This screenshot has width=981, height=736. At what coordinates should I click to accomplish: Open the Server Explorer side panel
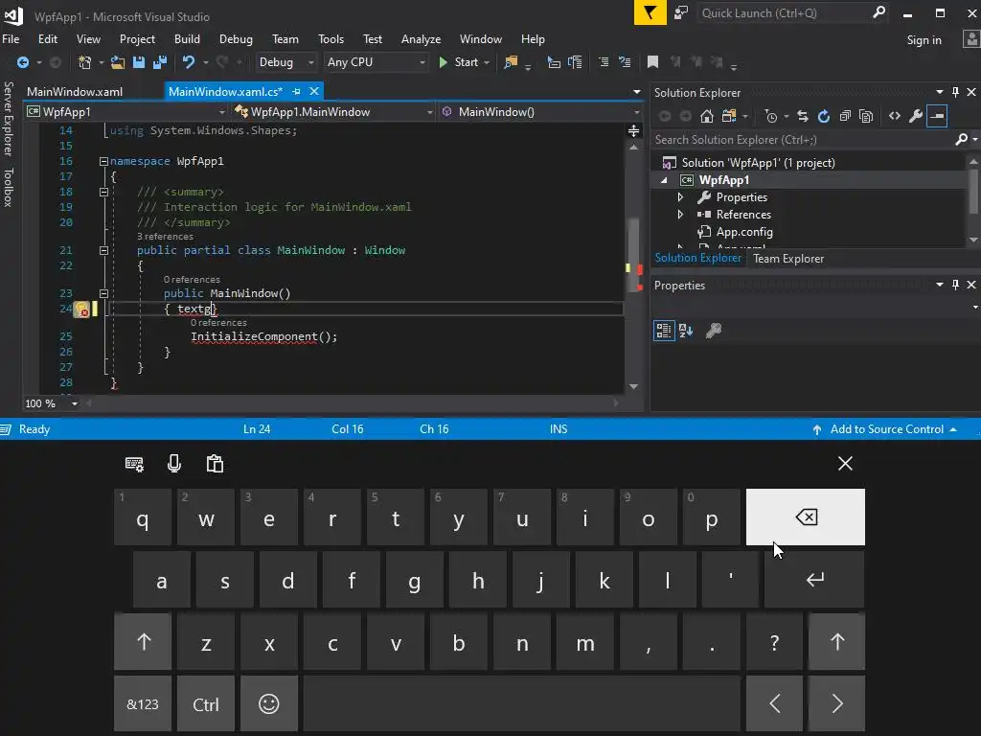coord(8,118)
